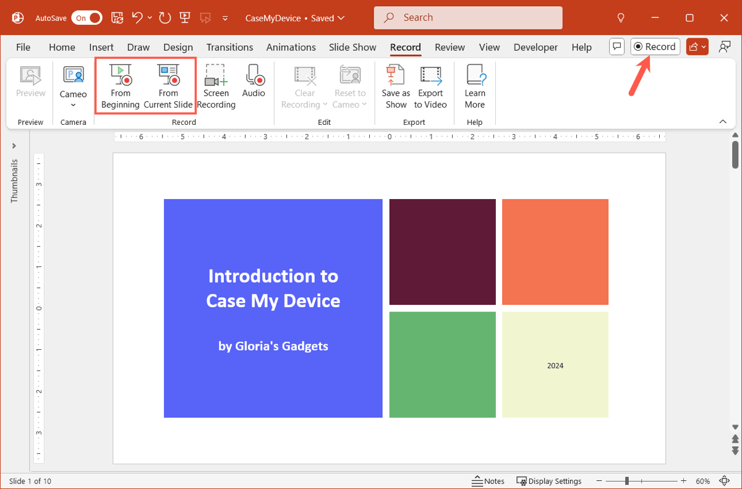Open the Slide Show tab

352,47
